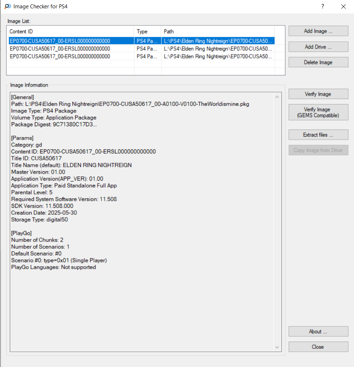Screen dimensions: 354x367
Task: Click the "[PlayGo]" section heading text
Action: 21,233
